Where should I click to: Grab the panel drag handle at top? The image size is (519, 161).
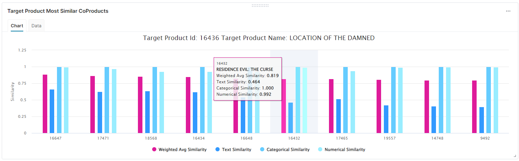[x=260, y=6]
